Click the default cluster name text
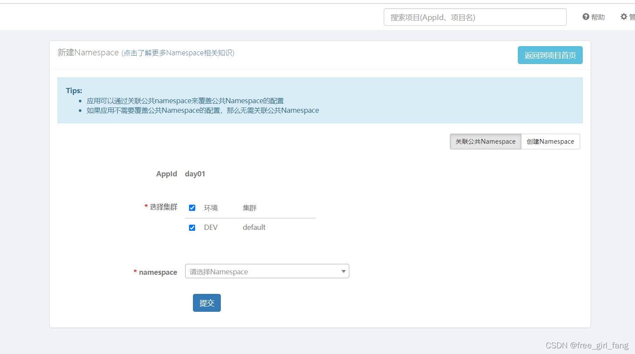The height and width of the screenshot is (354, 635). [254, 227]
